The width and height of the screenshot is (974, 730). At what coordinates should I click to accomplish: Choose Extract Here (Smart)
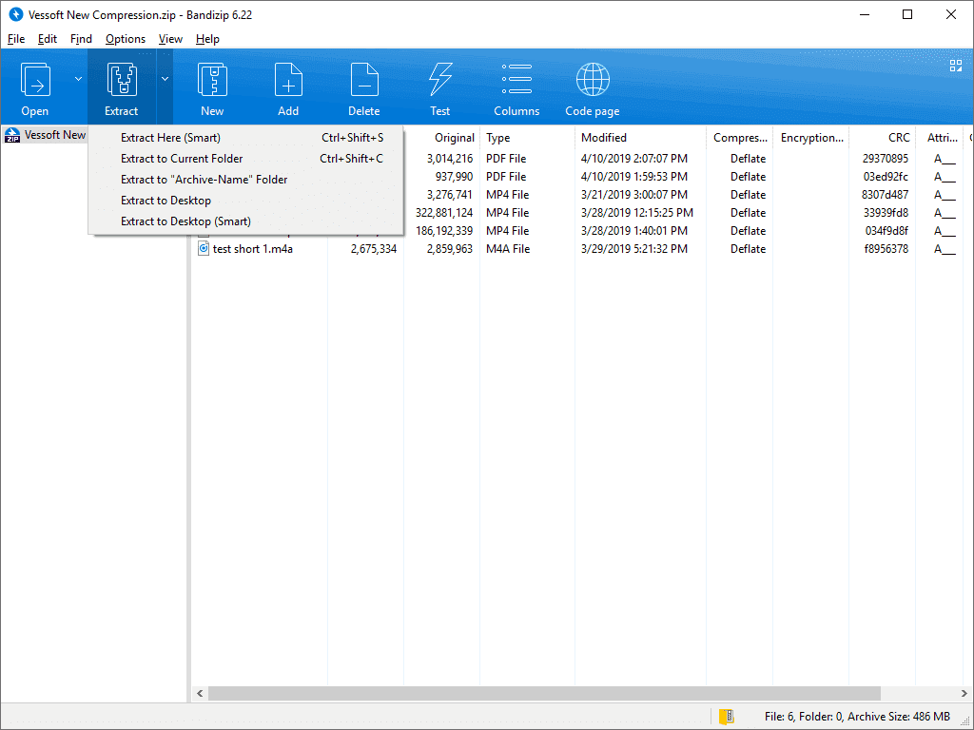click(246, 138)
